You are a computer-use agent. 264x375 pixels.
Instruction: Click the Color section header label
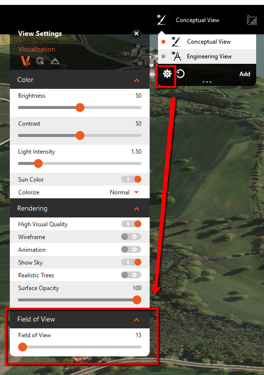point(26,80)
